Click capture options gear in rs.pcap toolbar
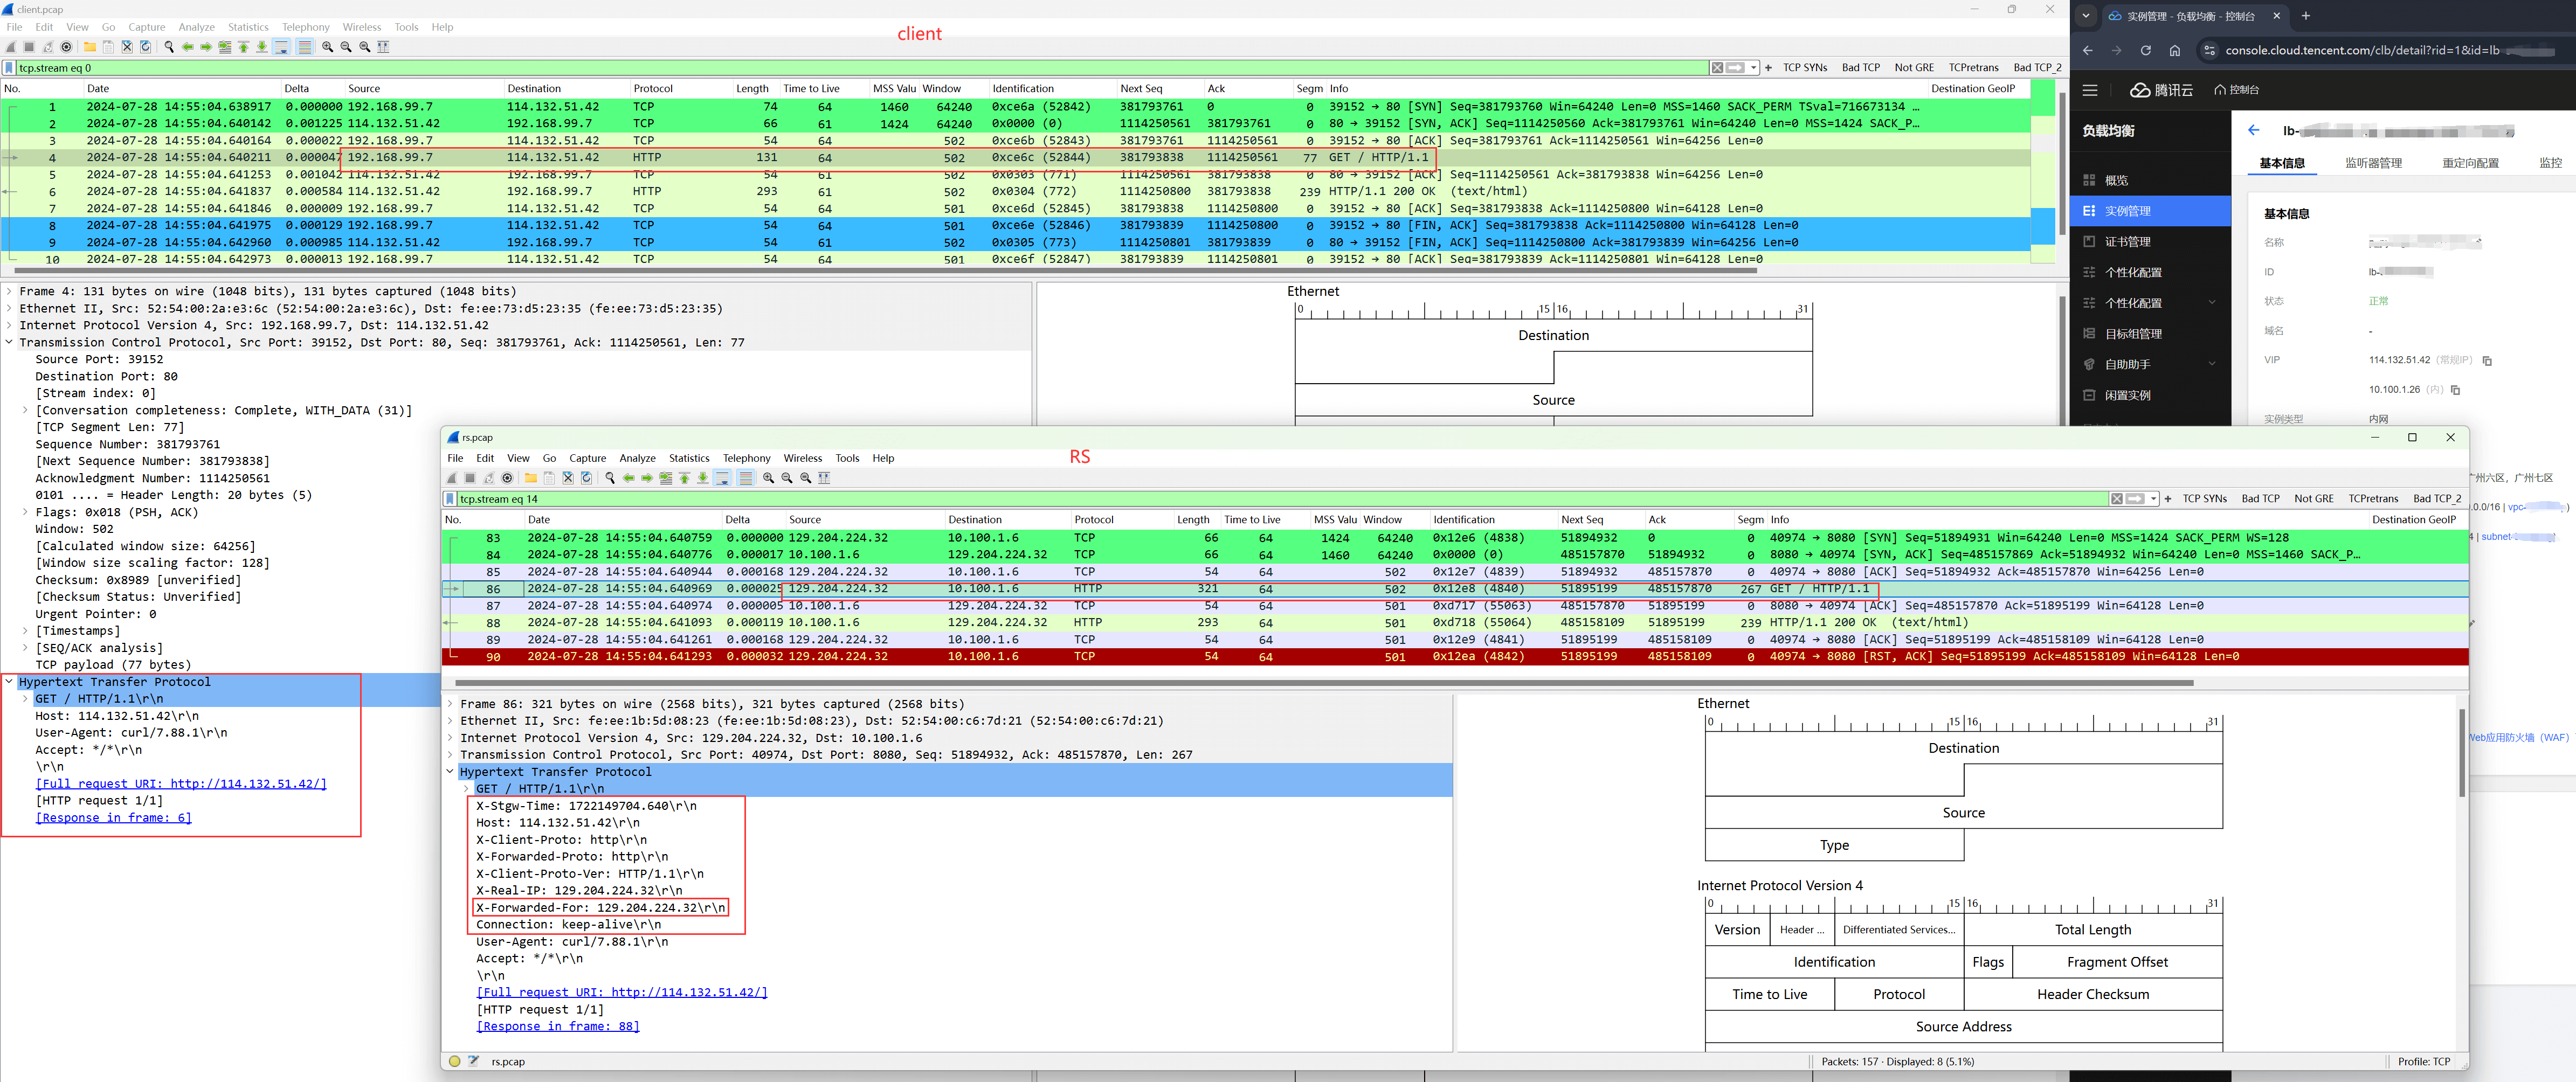Viewport: 2576px width, 1082px height. (507, 478)
